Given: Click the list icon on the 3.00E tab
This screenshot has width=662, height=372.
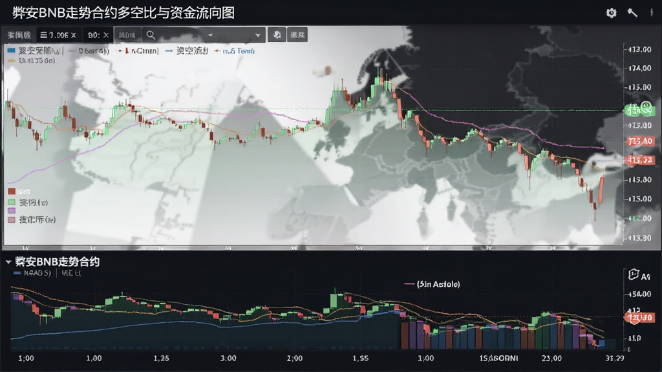Looking at the screenshot, I should click(43, 35).
